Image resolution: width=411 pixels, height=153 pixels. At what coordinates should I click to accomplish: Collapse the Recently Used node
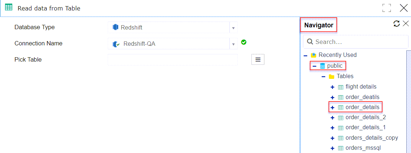tap(305, 55)
